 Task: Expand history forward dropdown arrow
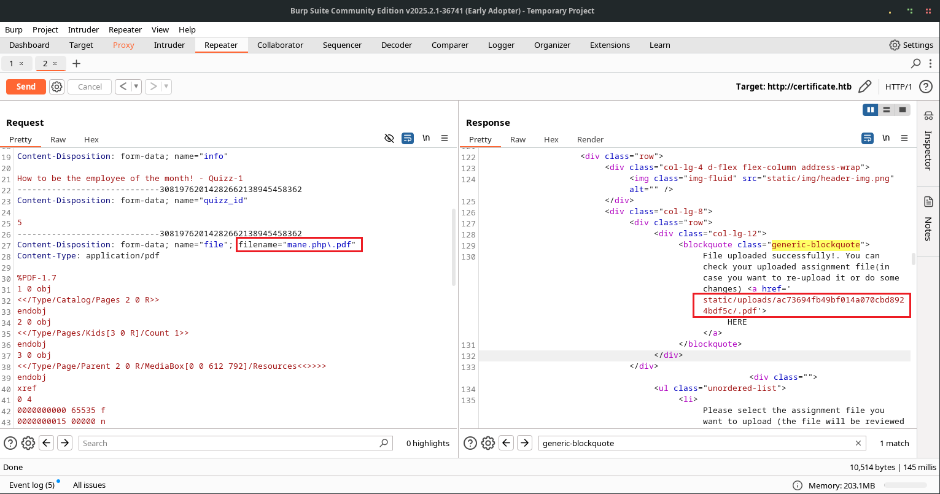166,87
